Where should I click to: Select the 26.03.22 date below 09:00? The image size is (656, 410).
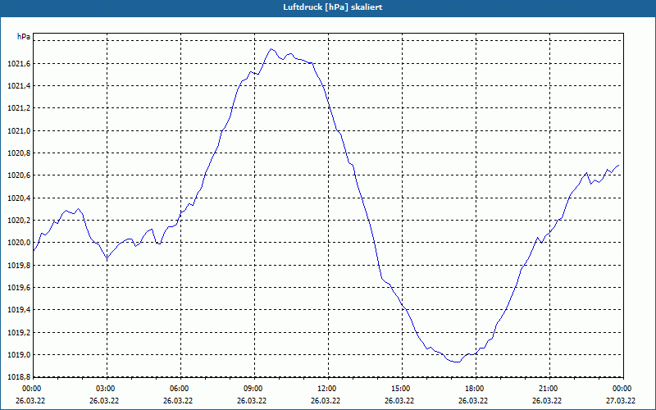(252, 401)
